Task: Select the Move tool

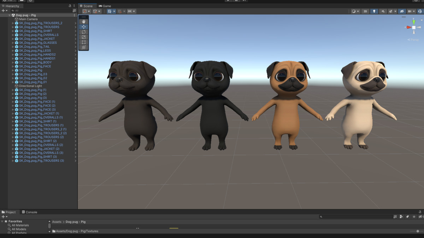Action: [x=84, y=27]
